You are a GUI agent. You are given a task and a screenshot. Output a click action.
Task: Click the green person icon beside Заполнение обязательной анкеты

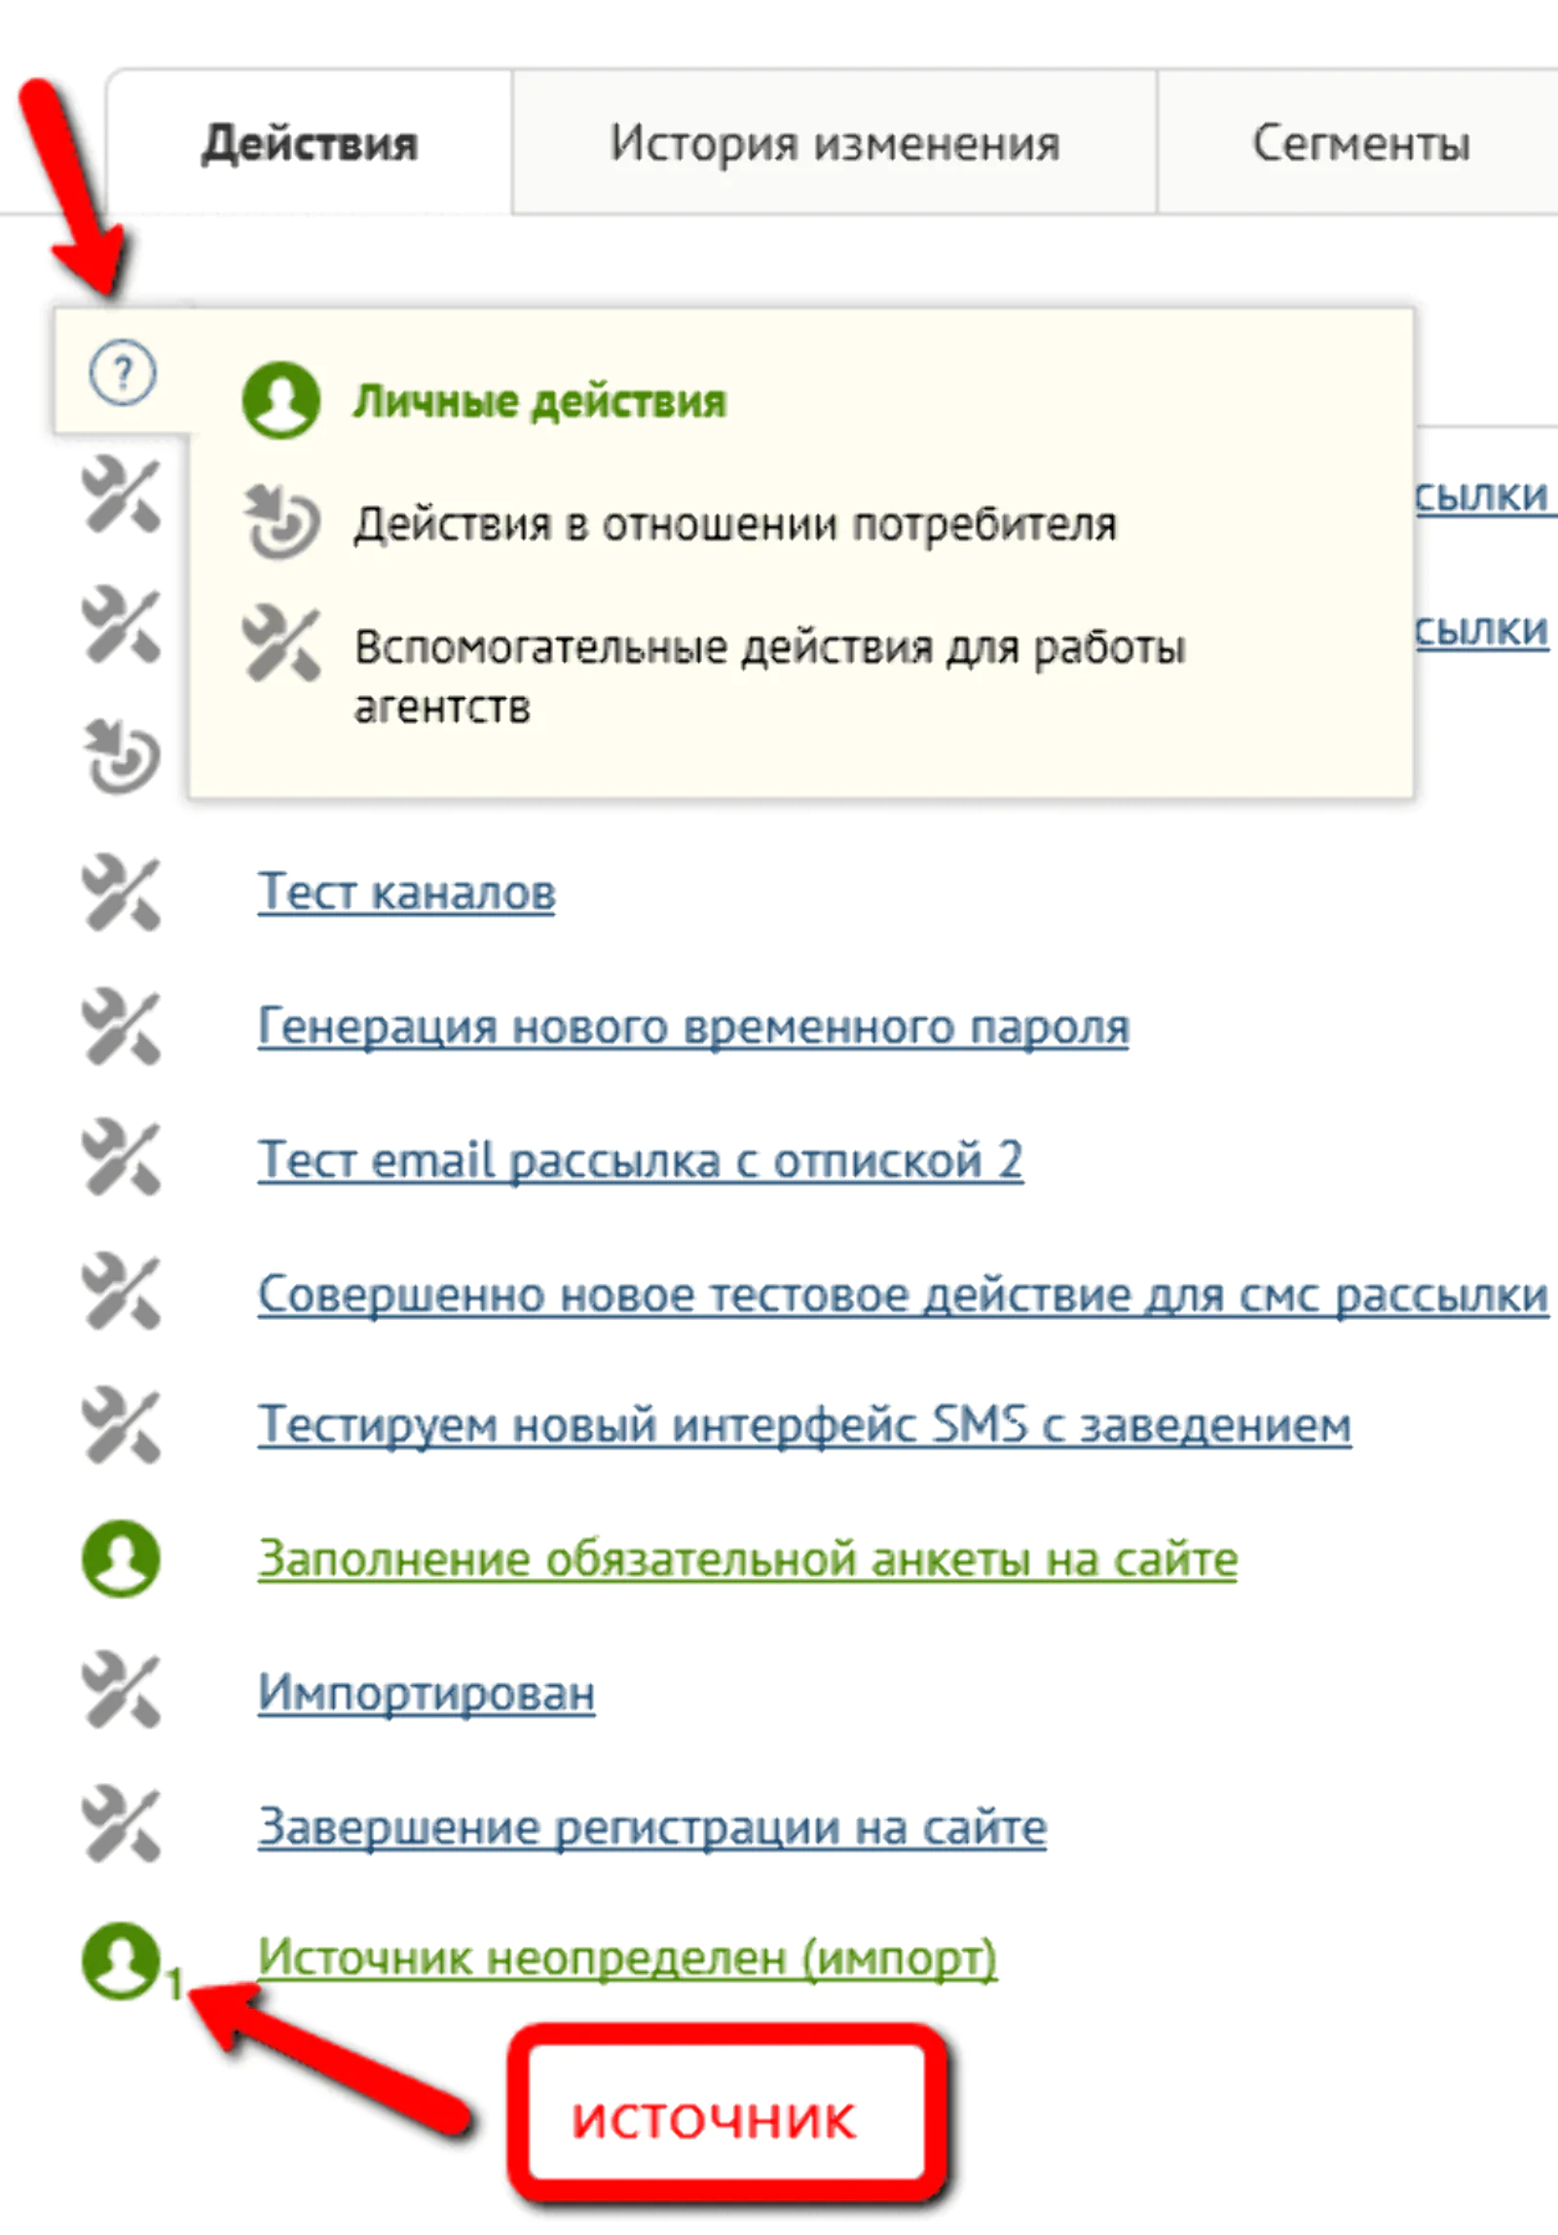(121, 1558)
